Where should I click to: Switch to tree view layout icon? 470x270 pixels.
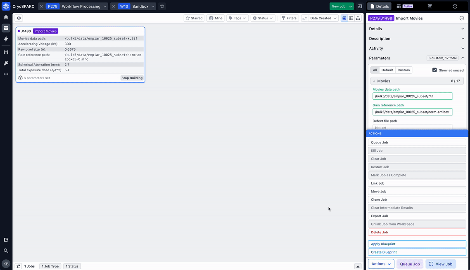[x=358, y=18]
